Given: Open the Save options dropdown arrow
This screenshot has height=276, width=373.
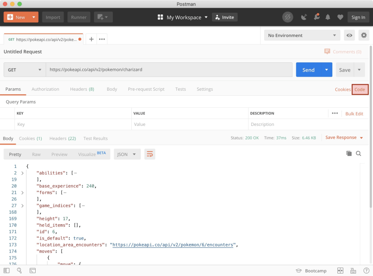Looking at the screenshot, I should click(359, 70).
